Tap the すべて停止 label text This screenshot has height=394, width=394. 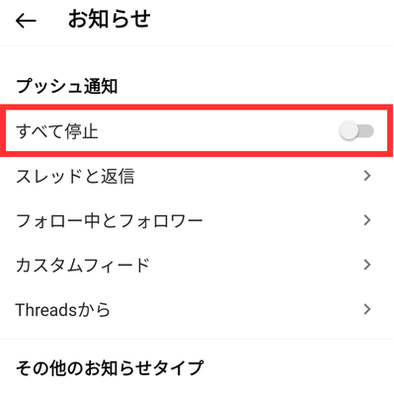[x=57, y=131]
